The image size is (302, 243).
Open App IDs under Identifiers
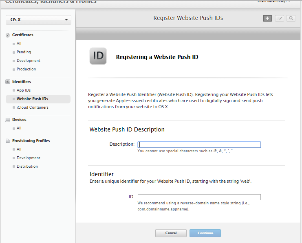[24, 90]
